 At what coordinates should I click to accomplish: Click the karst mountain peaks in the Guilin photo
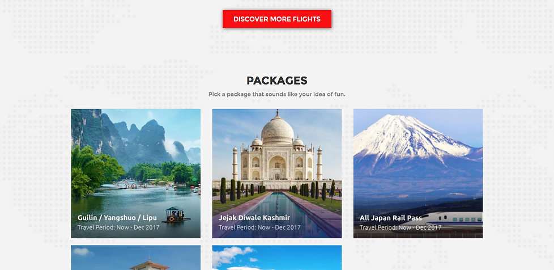(x=141, y=138)
